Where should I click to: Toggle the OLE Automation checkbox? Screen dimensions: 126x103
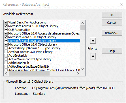point(6,30)
